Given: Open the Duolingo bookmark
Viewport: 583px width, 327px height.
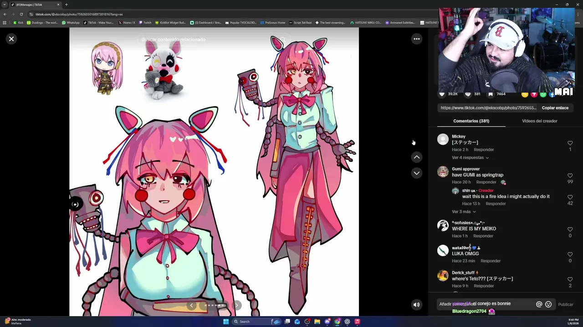Looking at the screenshot, I should tap(42, 23).
